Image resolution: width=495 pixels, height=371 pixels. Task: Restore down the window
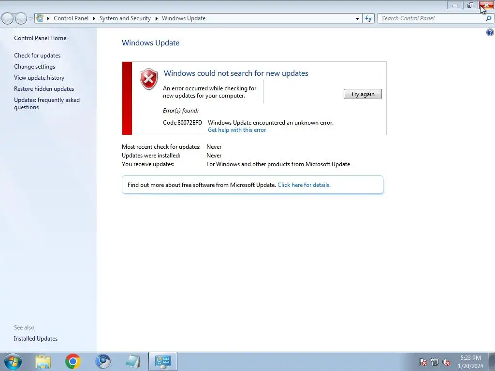[470, 5]
